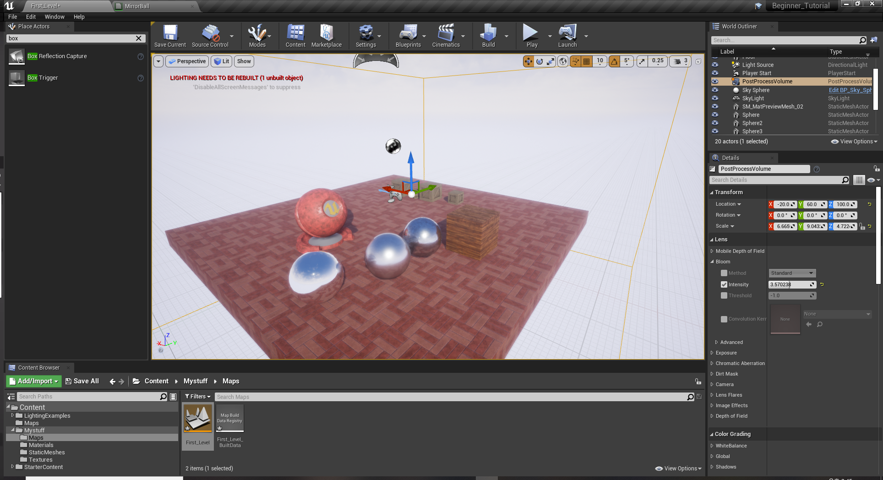Viewport: 883px width, 480px height.
Task: Uncheck the Bloom Intensity checkbox
Action: pos(724,284)
